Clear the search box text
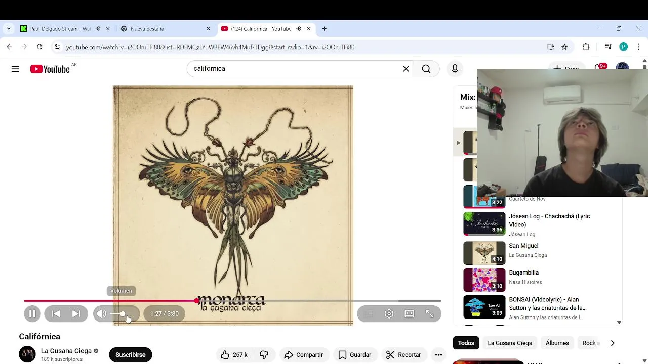This screenshot has width=648, height=364. pyautogui.click(x=406, y=69)
